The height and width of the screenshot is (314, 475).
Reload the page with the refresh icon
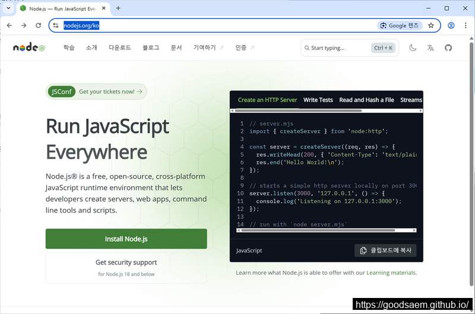coord(38,26)
